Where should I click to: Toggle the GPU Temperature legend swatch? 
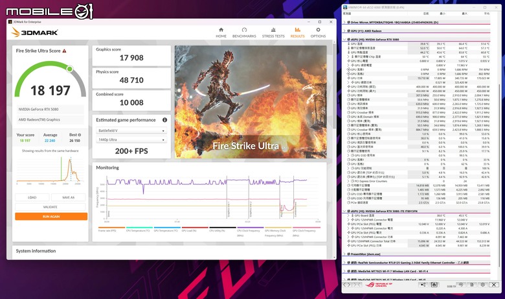(167, 228)
